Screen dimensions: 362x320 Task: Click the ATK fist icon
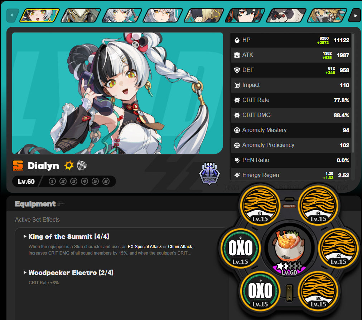[x=237, y=55]
